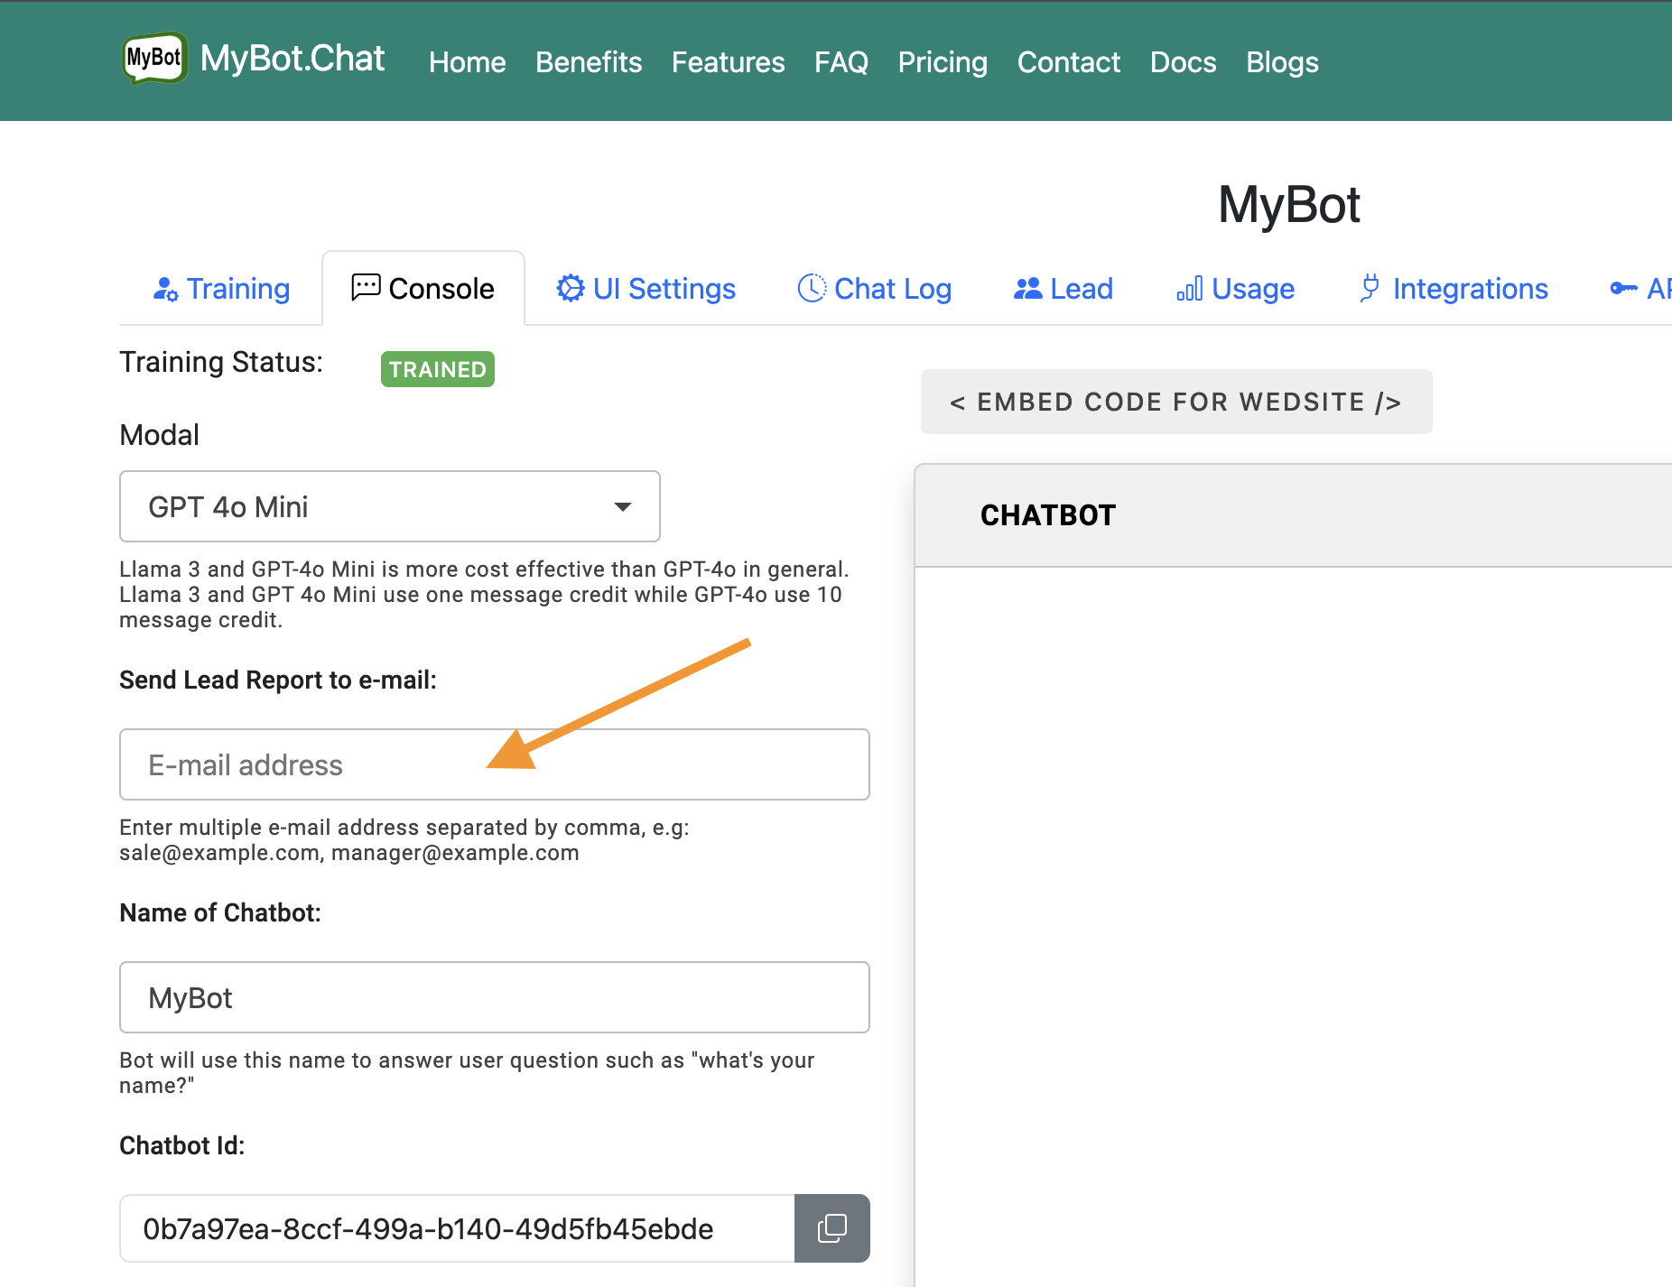Switch to the Console tab

[x=423, y=289]
